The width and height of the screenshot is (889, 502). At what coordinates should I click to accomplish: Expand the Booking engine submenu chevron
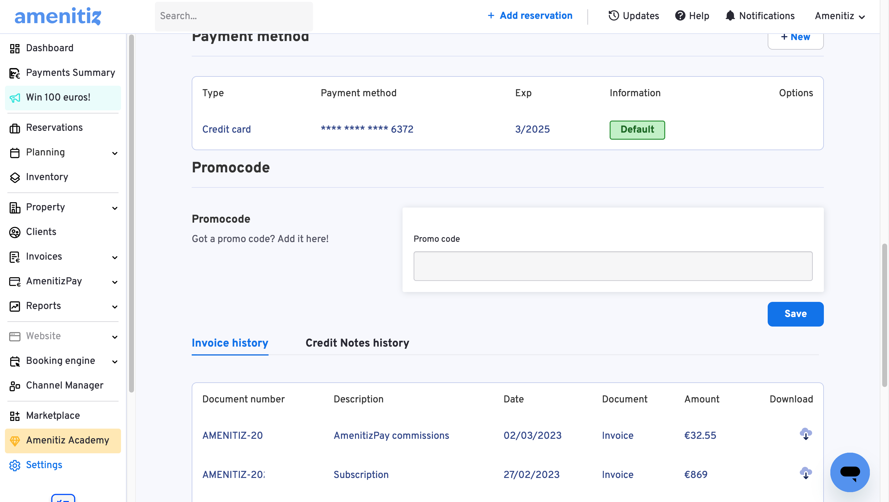coord(115,362)
